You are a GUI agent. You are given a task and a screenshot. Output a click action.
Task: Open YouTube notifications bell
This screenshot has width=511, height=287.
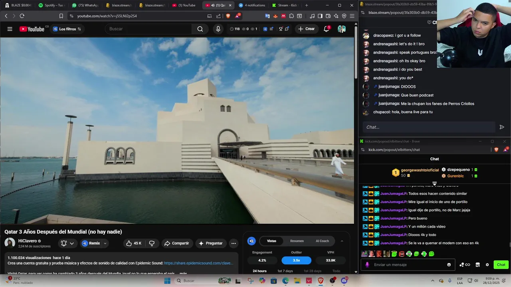tap(327, 29)
